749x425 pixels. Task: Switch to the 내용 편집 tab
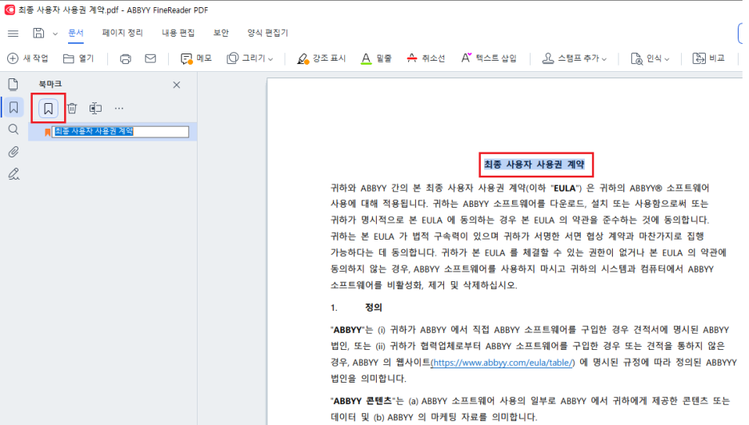coord(178,33)
